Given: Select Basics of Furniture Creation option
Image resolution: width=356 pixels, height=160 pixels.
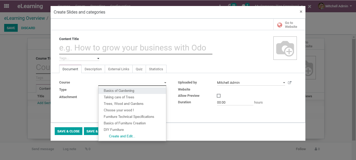Looking at the screenshot, I should pos(132,123).
